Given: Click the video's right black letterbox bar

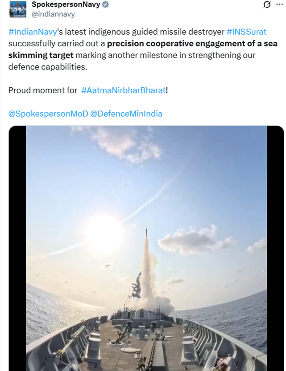Looking at the screenshot, I should coord(275,248).
